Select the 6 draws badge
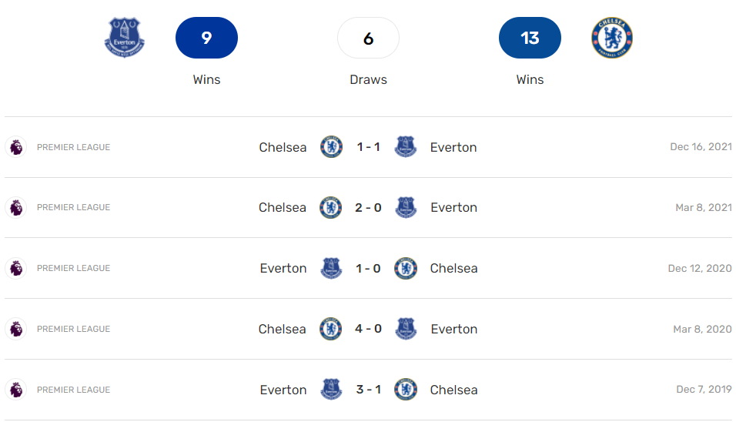Image resolution: width=736 pixels, height=422 pixels. tap(368, 38)
